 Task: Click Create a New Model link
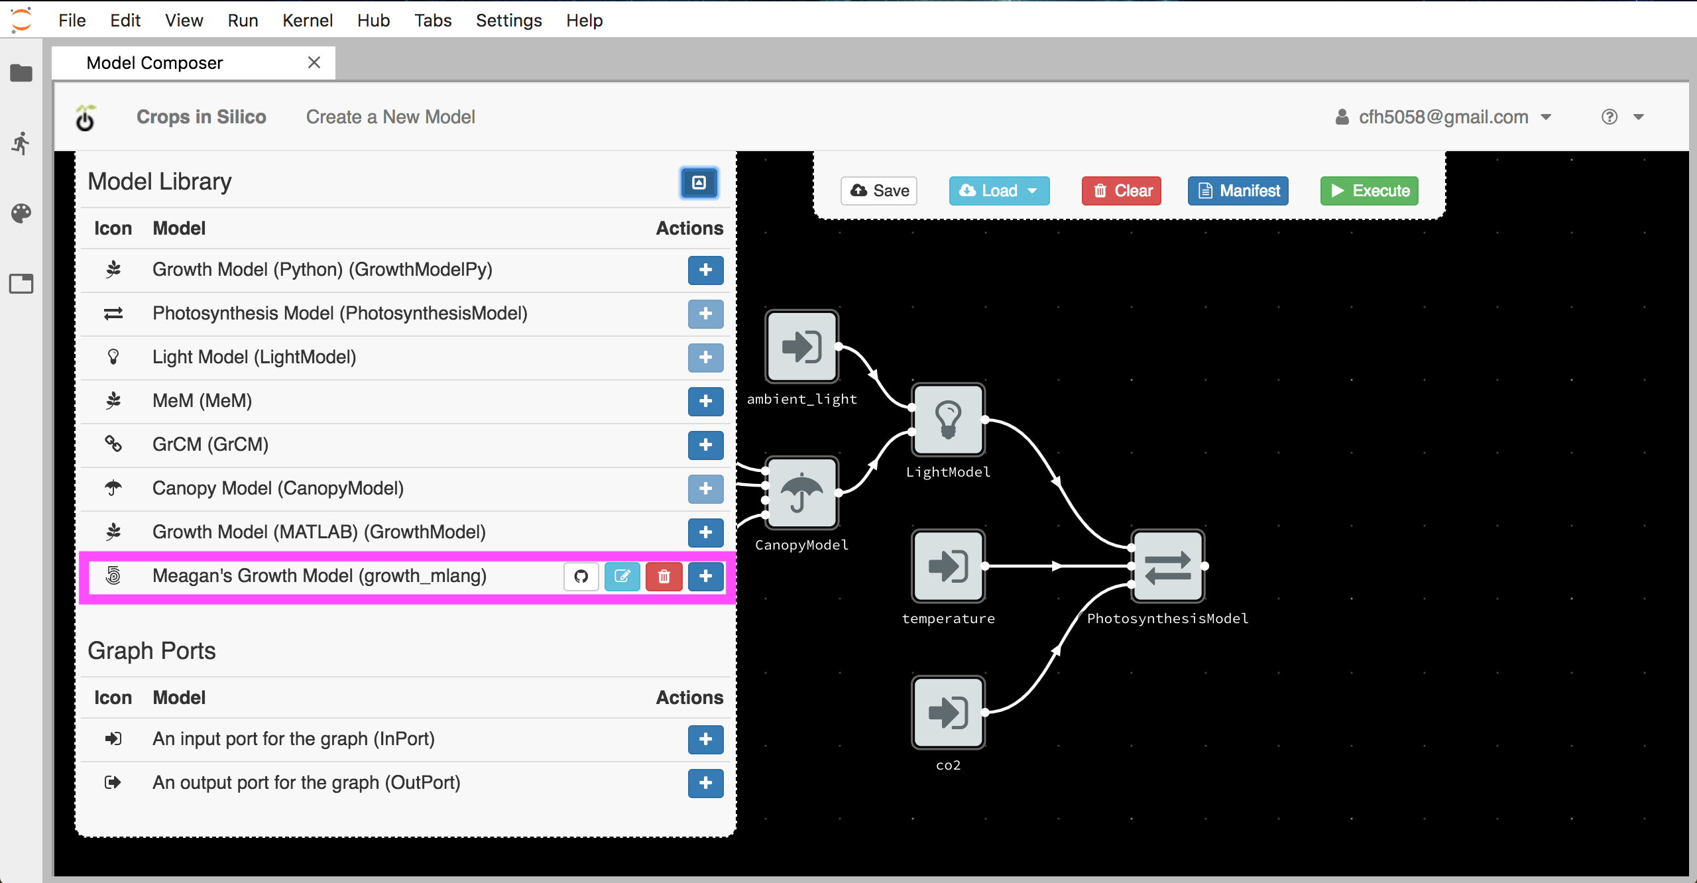[390, 117]
